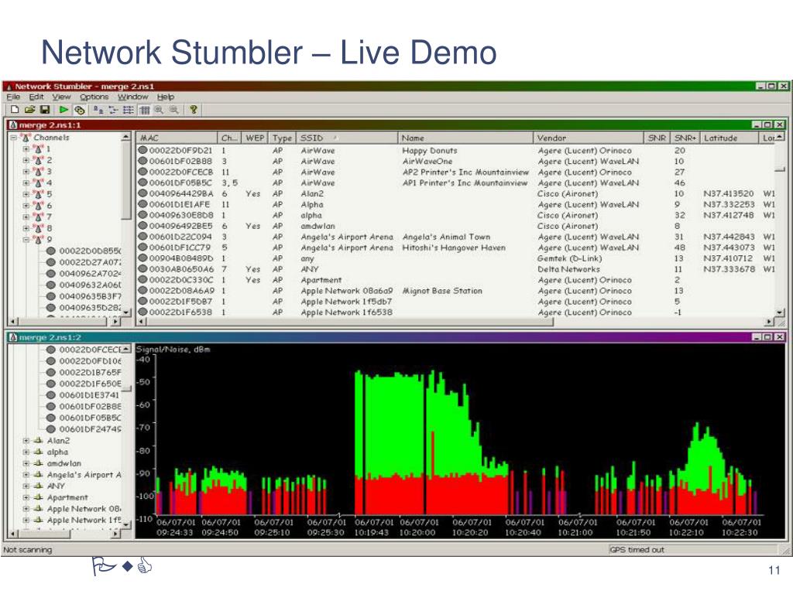Expand channel 2 in the tree
793x594 pixels.
click(26, 160)
